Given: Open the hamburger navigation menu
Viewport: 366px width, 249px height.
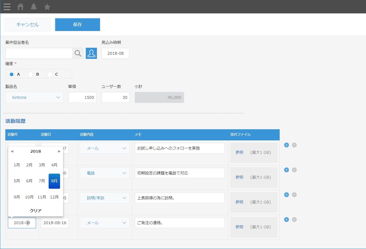Looking at the screenshot, I should point(7,7).
